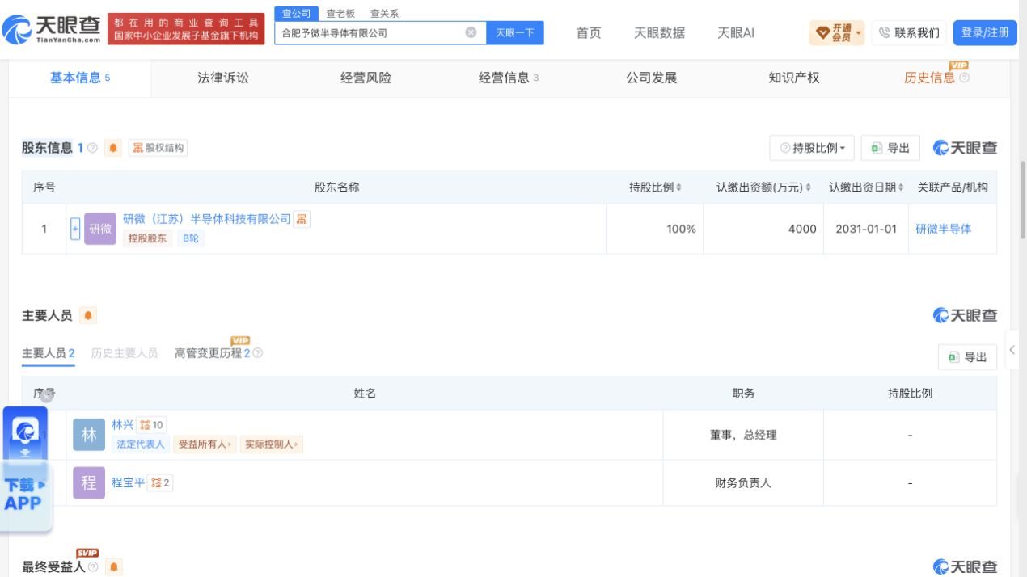Expand the 实际控制人 tag
Image resolution: width=1027 pixels, height=577 pixels.
[x=271, y=444]
